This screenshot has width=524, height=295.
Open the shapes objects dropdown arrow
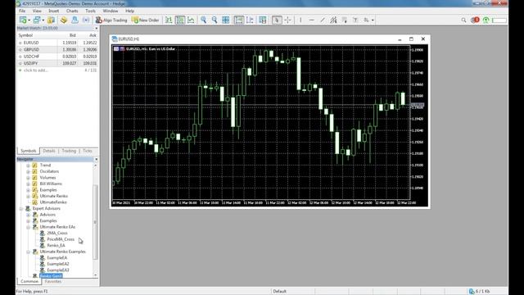[373, 20]
